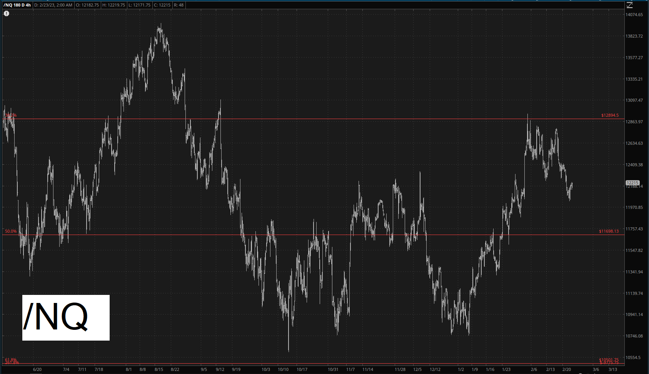Click the 10554.5 price axis value
Viewport: 649px width, 374px height.
[x=633, y=357]
